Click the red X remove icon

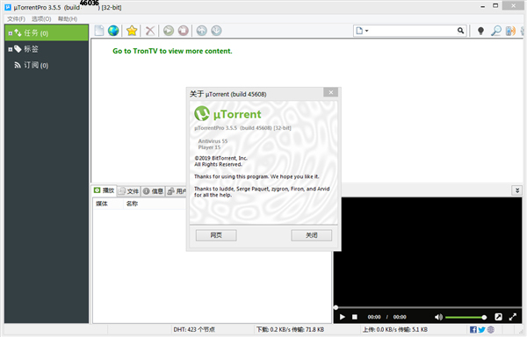(x=150, y=31)
